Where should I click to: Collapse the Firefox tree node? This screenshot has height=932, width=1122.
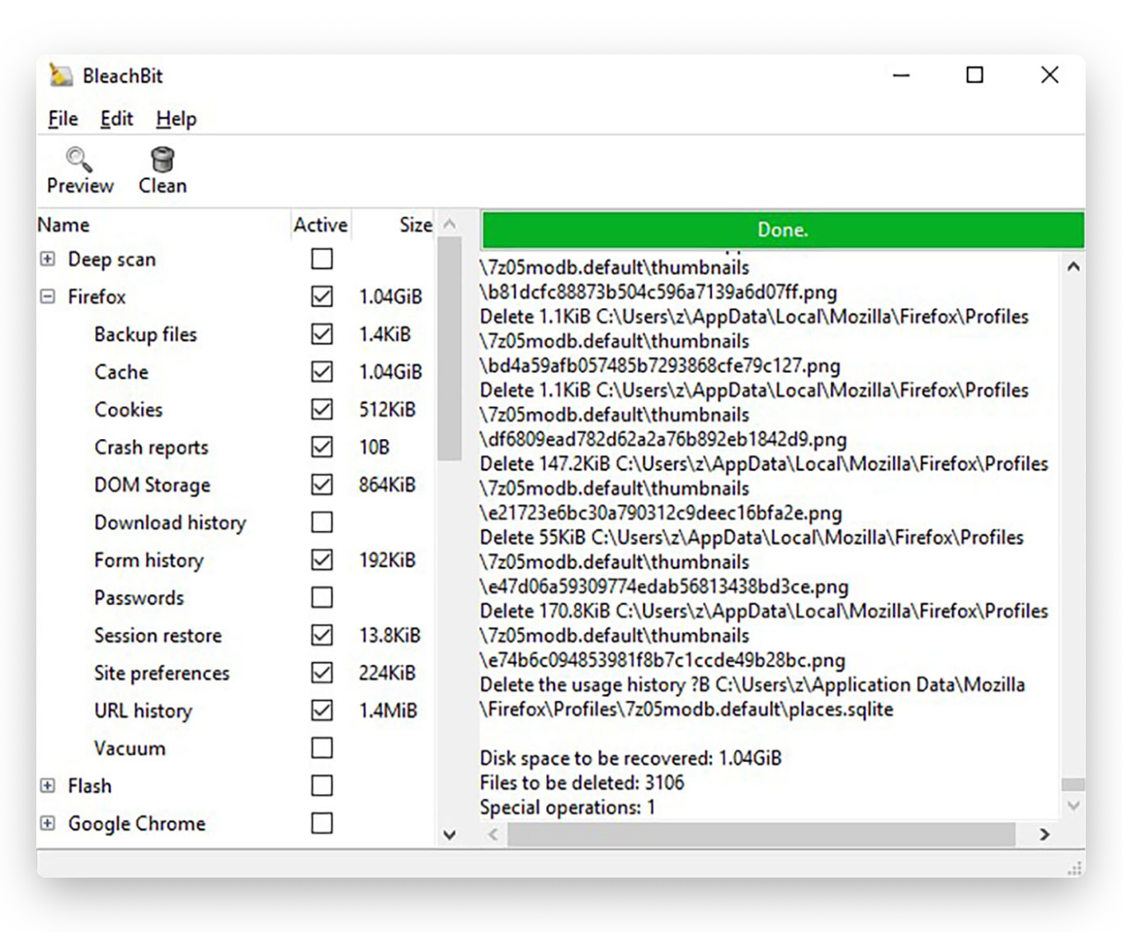coord(48,296)
